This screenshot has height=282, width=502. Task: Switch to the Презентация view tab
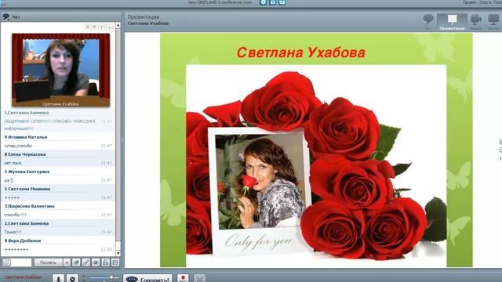452,22
